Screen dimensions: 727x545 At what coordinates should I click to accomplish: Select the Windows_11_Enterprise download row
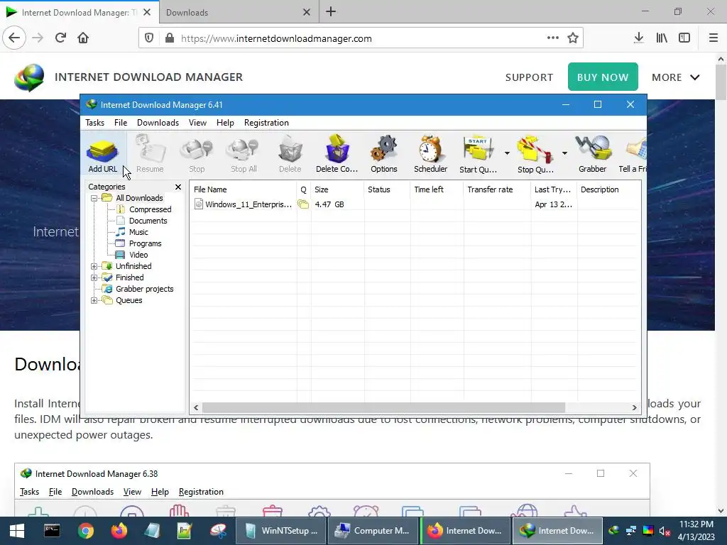[x=415, y=204]
